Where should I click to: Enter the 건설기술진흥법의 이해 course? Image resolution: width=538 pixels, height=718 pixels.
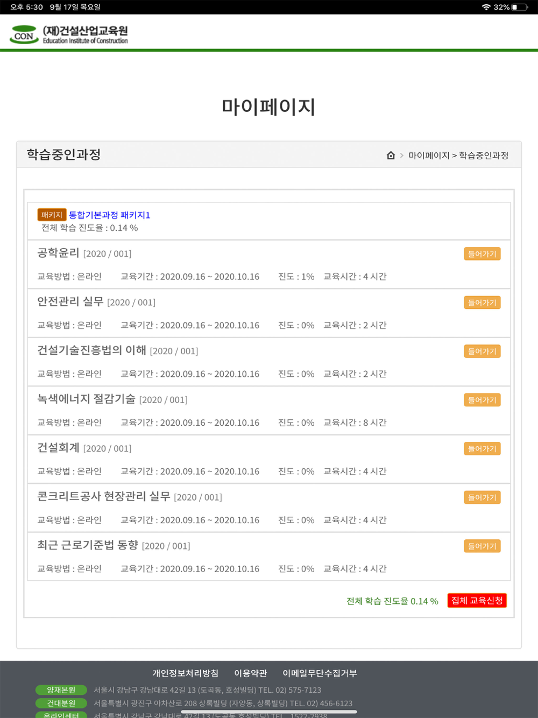click(x=482, y=351)
